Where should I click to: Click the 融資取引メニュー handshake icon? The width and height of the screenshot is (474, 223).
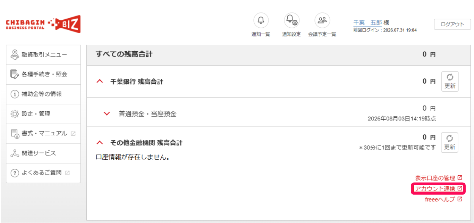pyautogui.click(x=15, y=55)
